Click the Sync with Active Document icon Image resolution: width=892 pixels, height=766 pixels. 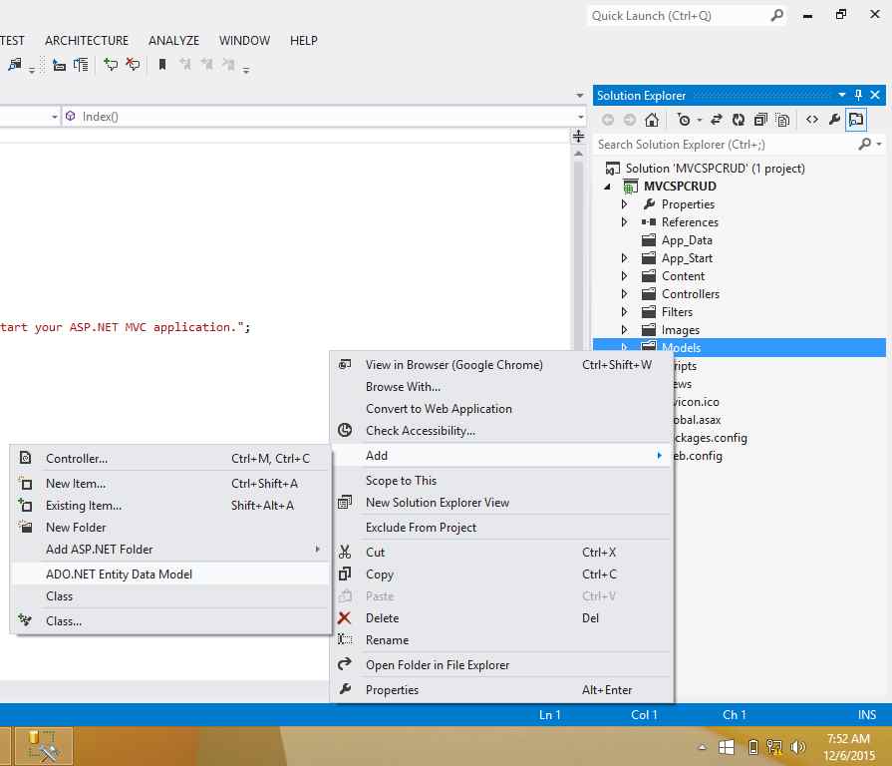pos(716,120)
